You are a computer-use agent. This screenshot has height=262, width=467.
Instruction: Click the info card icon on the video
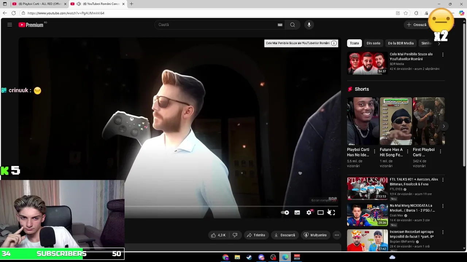(334, 43)
